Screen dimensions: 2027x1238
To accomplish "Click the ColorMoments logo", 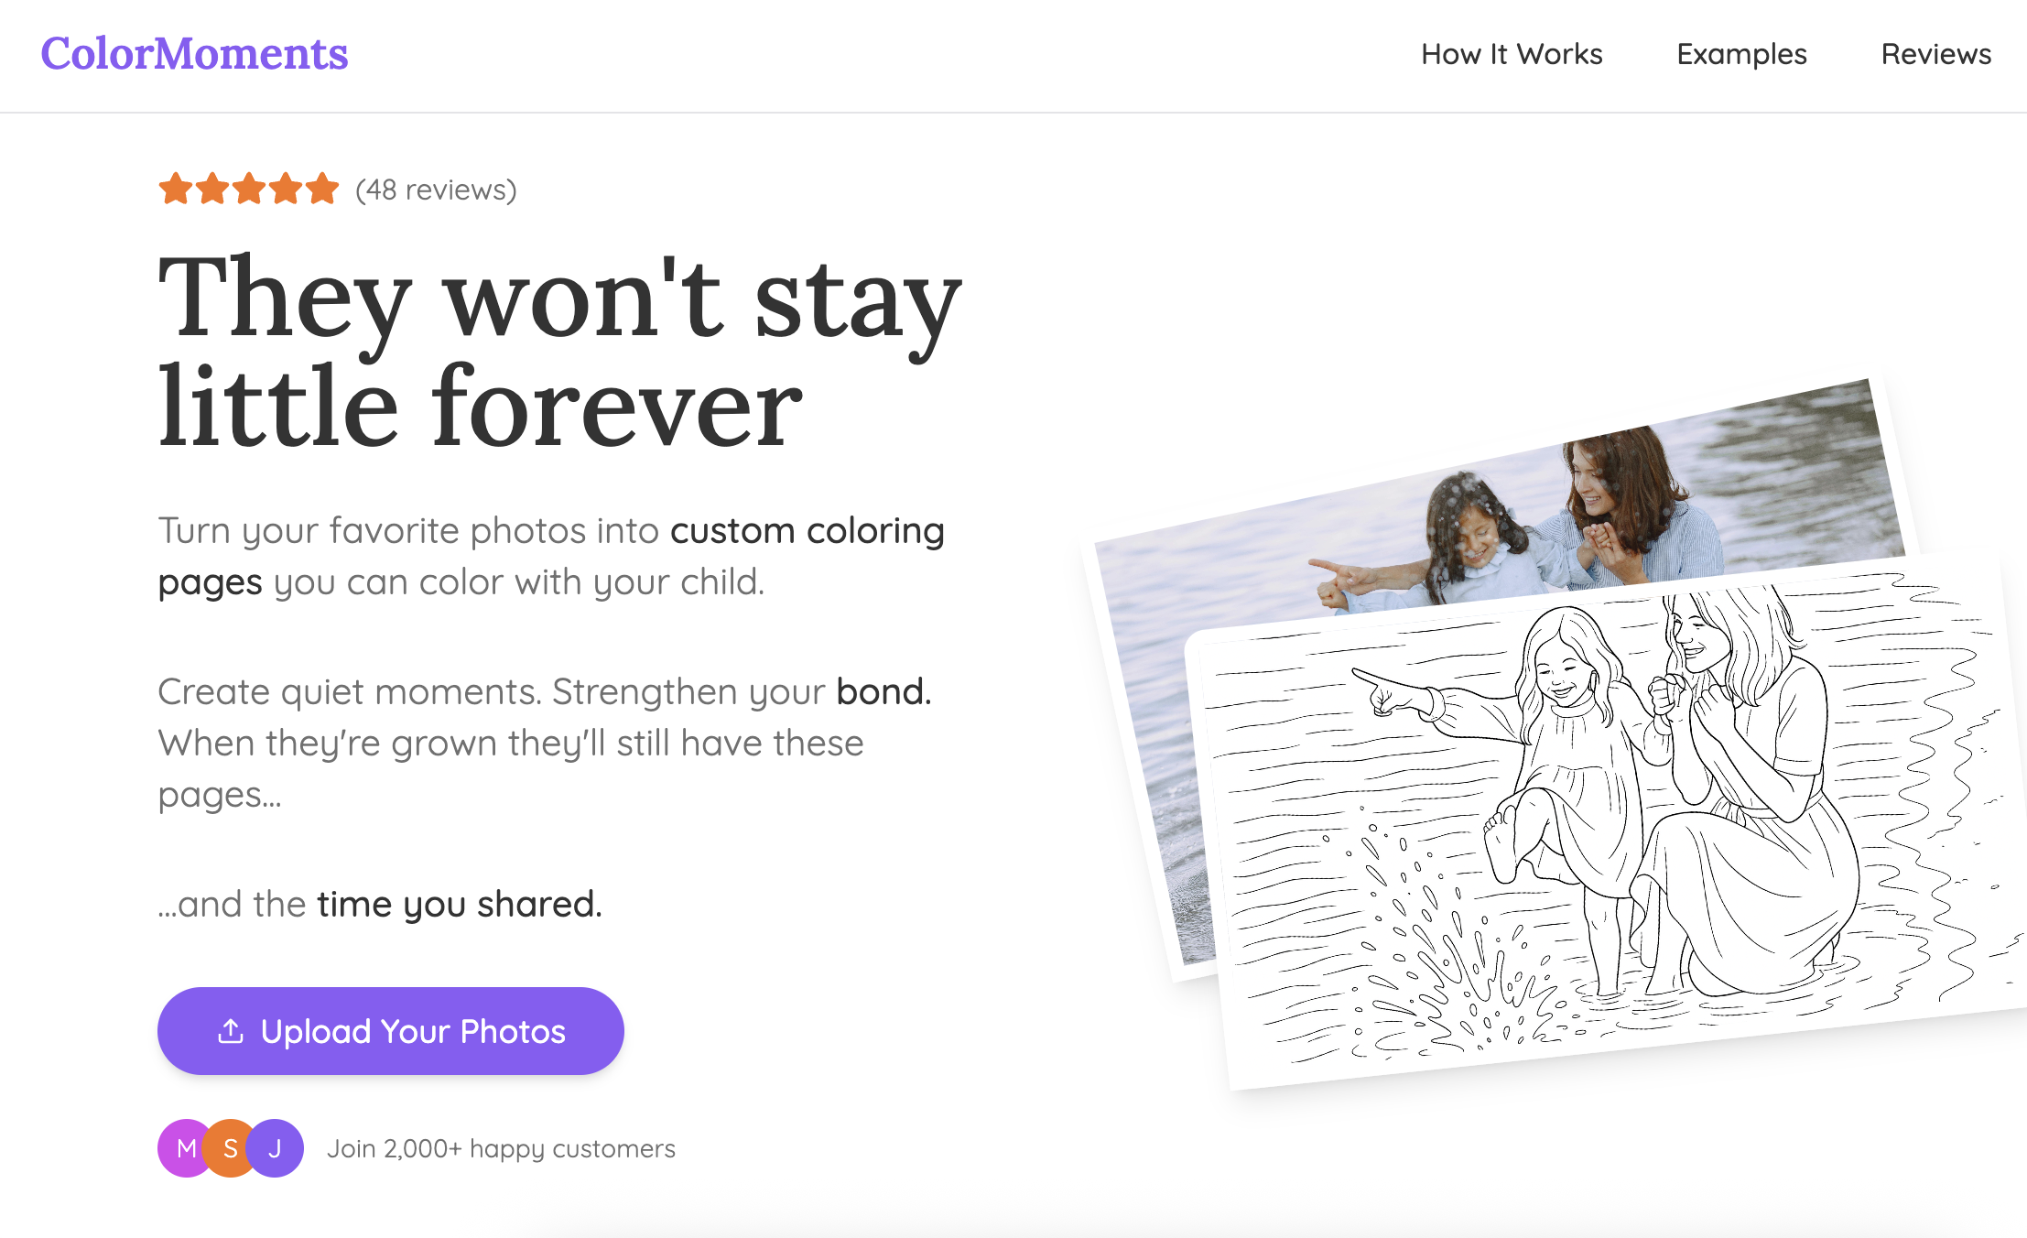I will click(194, 54).
